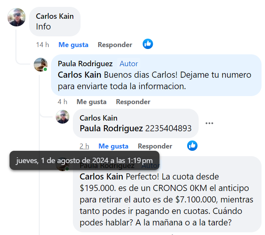Click the Carlos Kain mention in 'Perfecto!' reply

[x=101, y=177]
